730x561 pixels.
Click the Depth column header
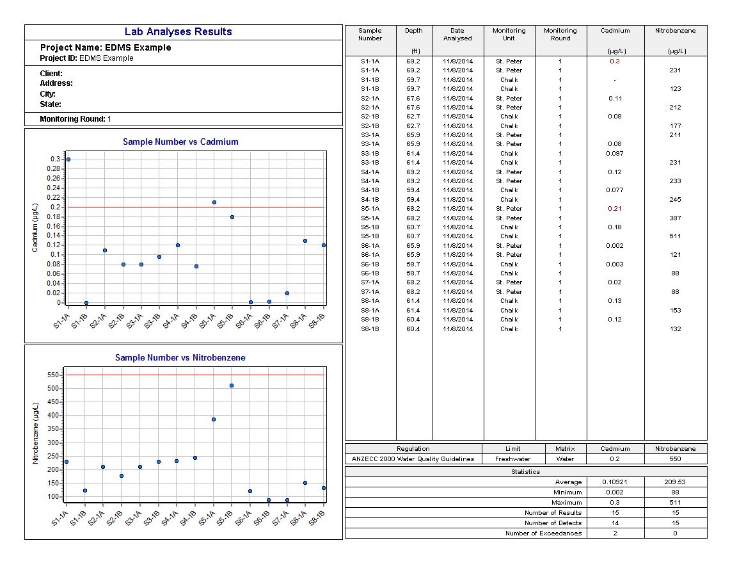413,31
